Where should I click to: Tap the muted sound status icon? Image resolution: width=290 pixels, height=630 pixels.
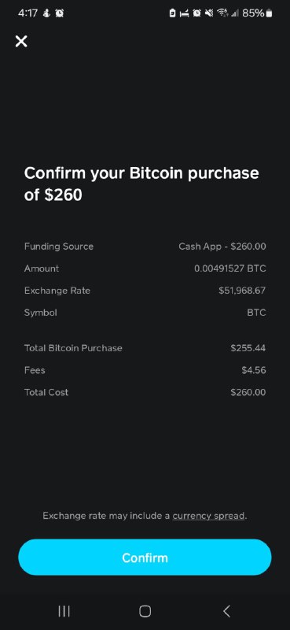209,13
